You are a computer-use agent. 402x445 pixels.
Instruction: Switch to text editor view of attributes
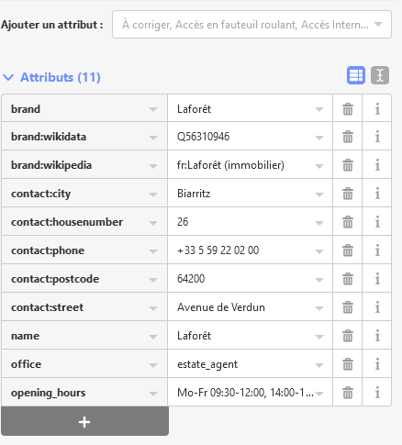point(380,75)
